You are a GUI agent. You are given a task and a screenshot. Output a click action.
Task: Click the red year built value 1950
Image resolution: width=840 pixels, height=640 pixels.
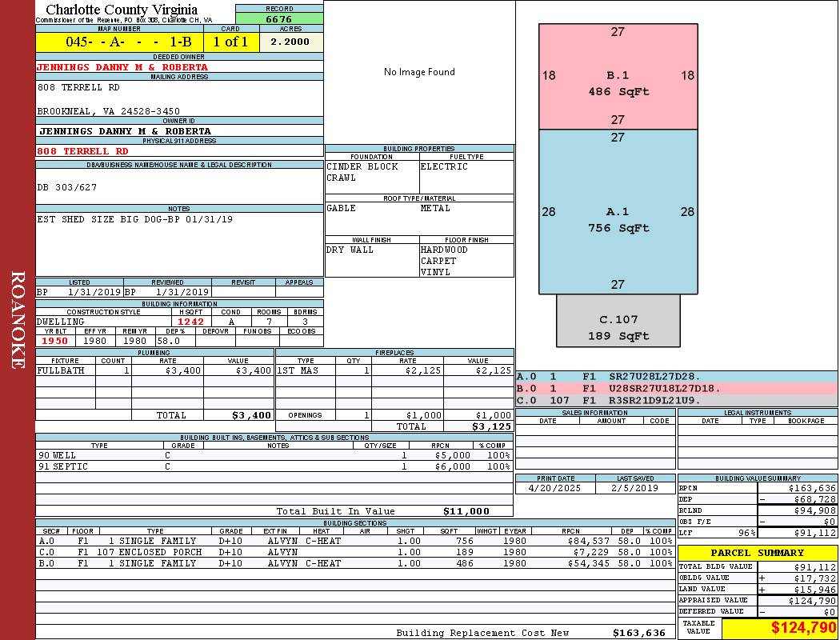(55, 341)
